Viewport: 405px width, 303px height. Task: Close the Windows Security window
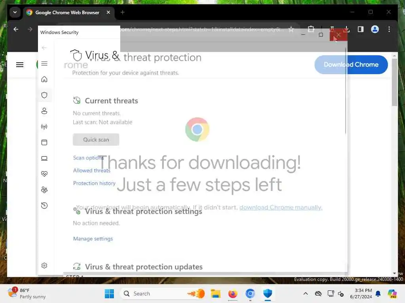click(x=339, y=35)
